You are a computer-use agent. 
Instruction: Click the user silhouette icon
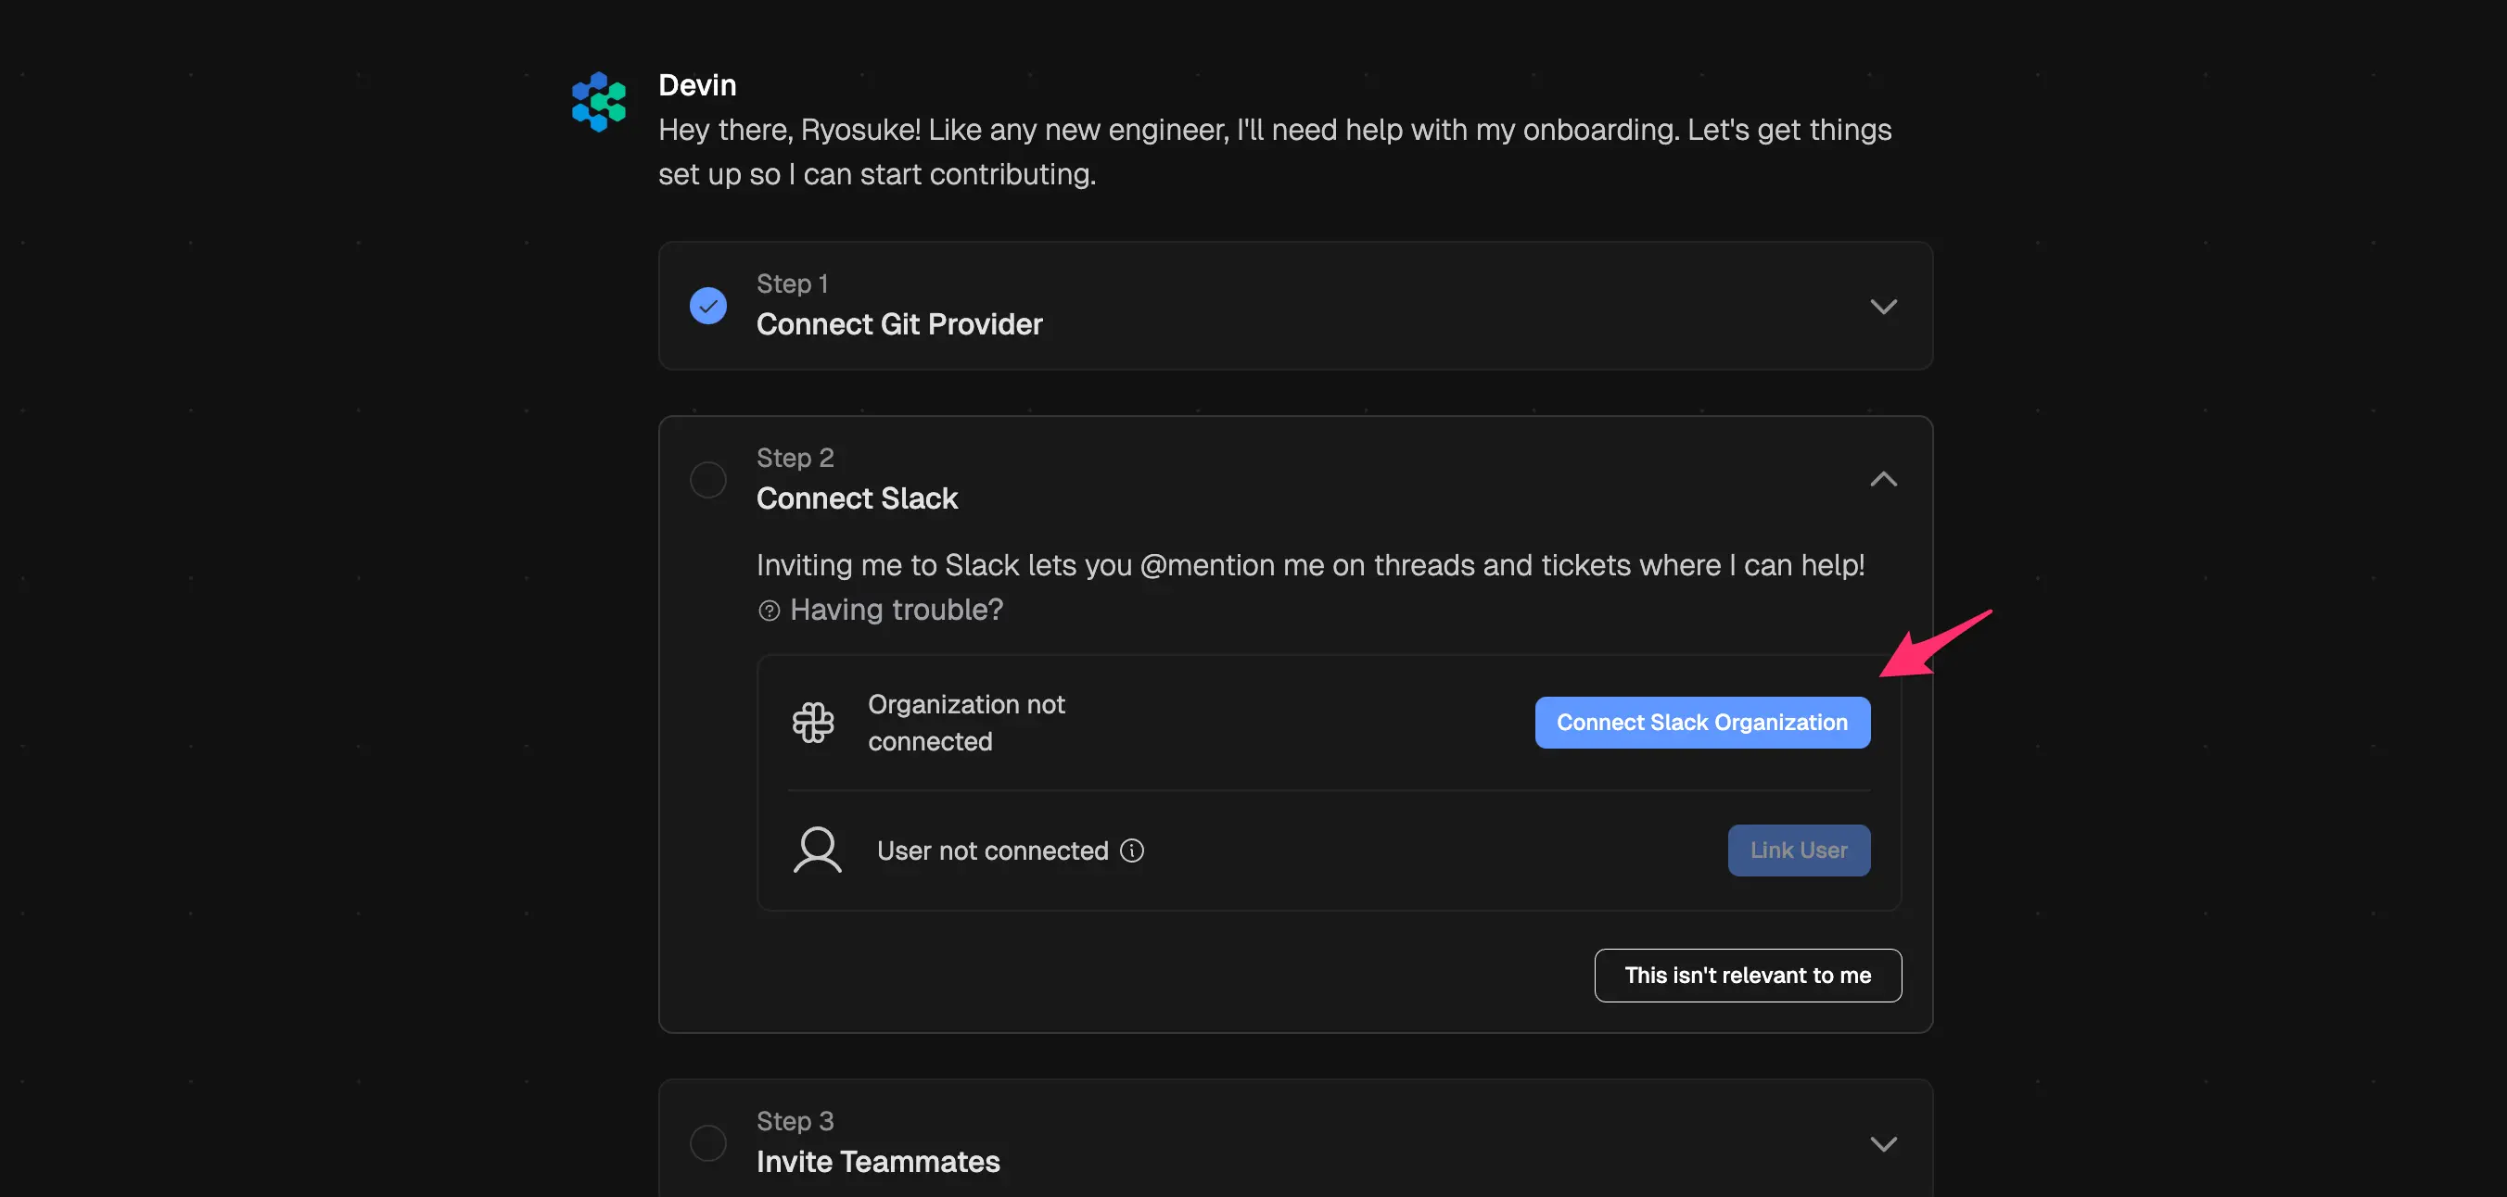click(817, 850)
